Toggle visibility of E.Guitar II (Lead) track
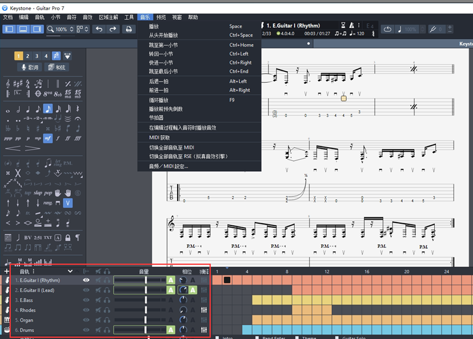473x339 pixels. tap(86, 290)
